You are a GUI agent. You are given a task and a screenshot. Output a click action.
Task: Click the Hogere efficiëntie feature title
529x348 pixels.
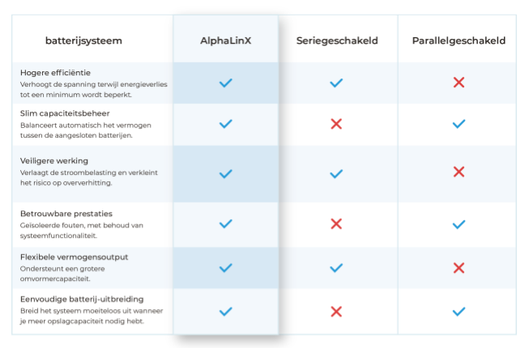point(55,73)
